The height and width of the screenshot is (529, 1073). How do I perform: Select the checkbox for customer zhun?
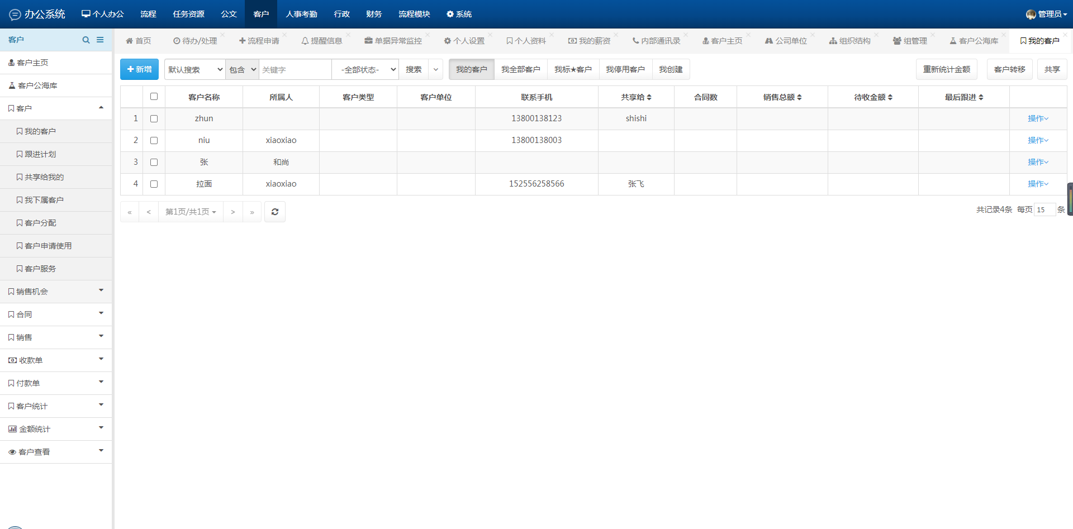tap(154, 118)
